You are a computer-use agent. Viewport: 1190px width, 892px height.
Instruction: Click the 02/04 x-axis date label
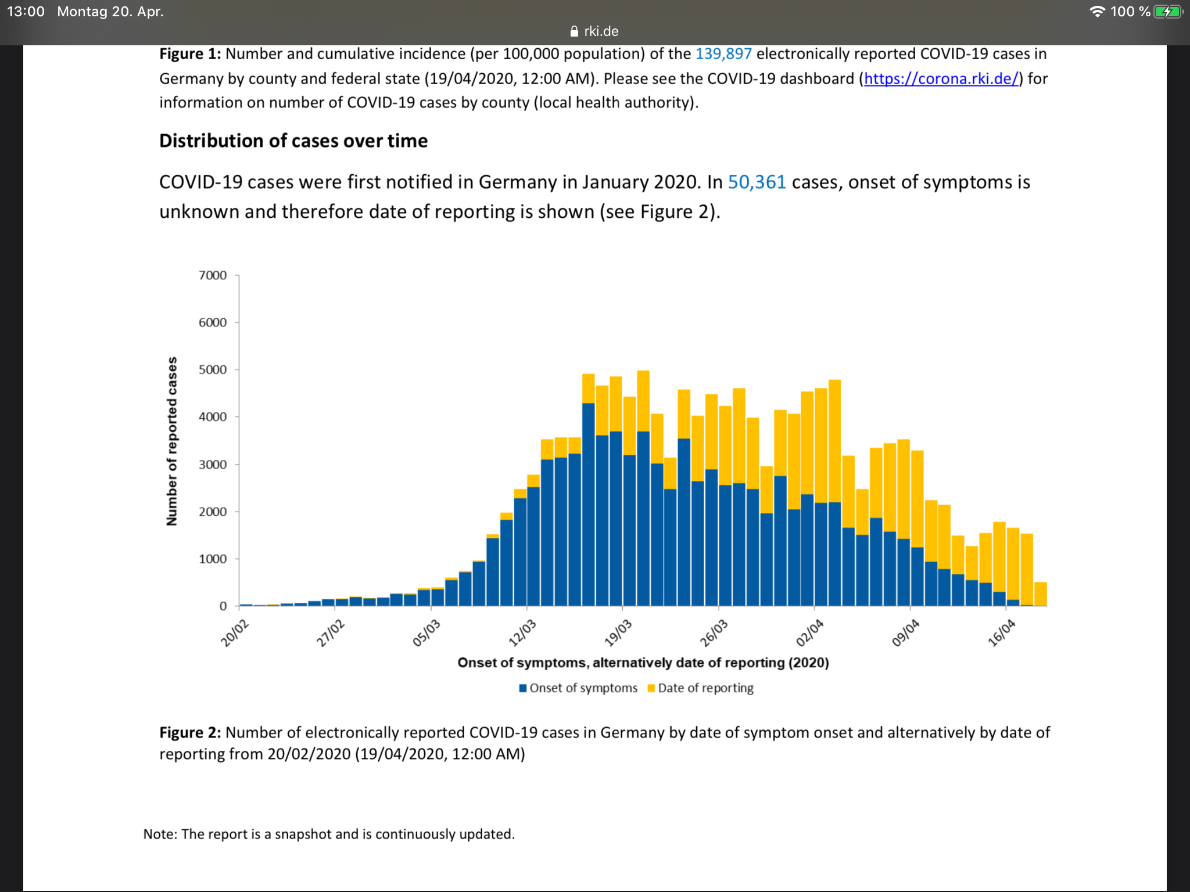click(809, 633)
